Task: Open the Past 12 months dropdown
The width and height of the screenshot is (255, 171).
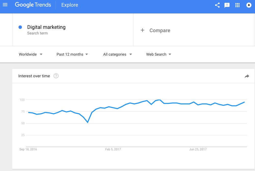Action: pos(72,54)
